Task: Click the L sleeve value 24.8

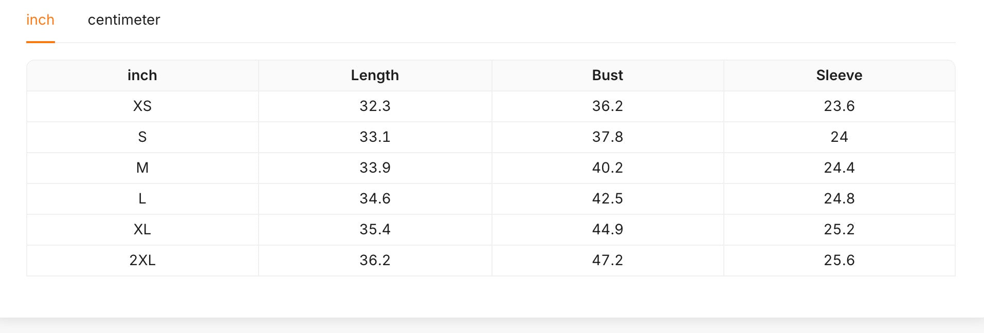Action: (839, 199)
